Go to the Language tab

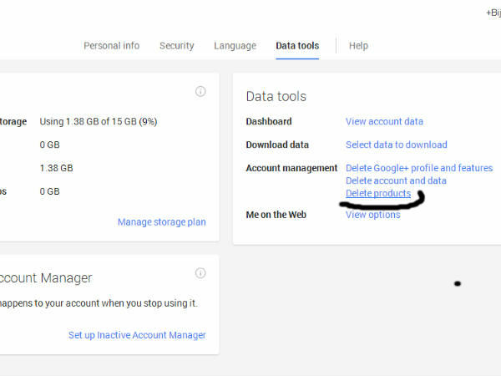point(235,46)
